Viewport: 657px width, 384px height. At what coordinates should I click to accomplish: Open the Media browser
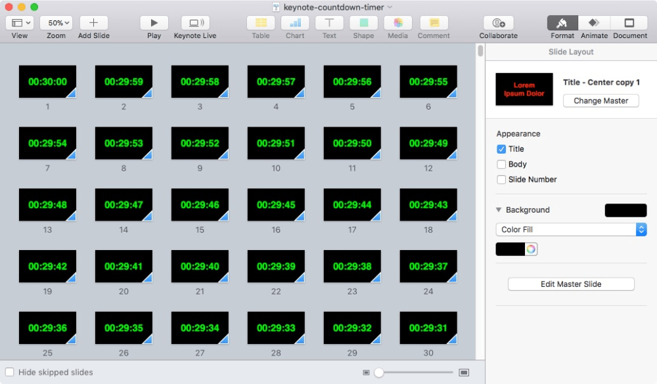[x=397, y=23]
